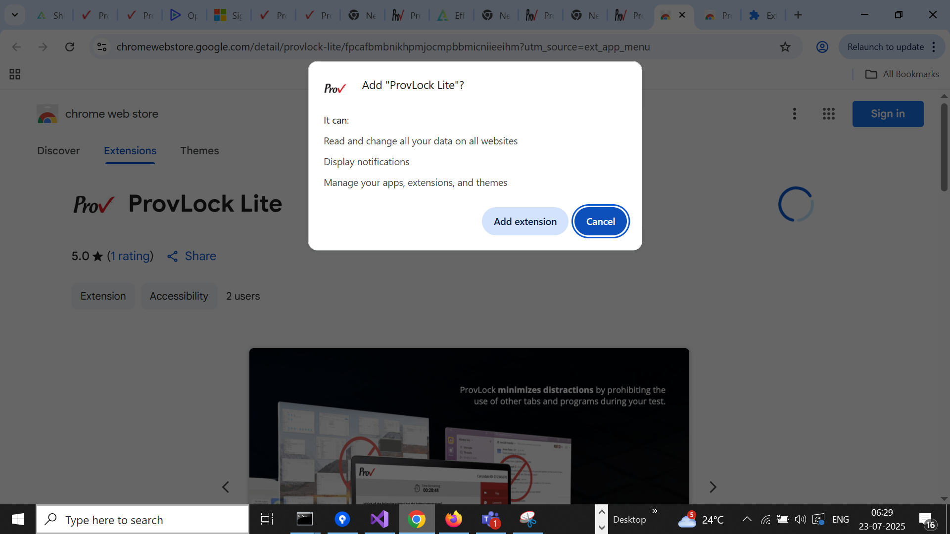Image resolution: width=950 pixels, height=534 pixels.
Task: Expand the Desktop toolbar chevron
Action: (x=655, y=511)
